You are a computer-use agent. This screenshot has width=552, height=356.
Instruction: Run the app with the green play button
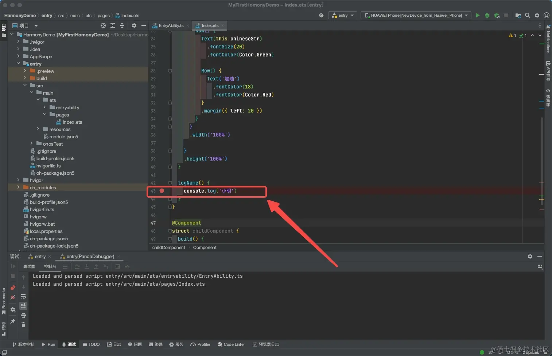pyautogui.click(x=478, y=15)
